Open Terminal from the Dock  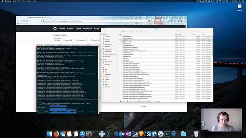95,134
